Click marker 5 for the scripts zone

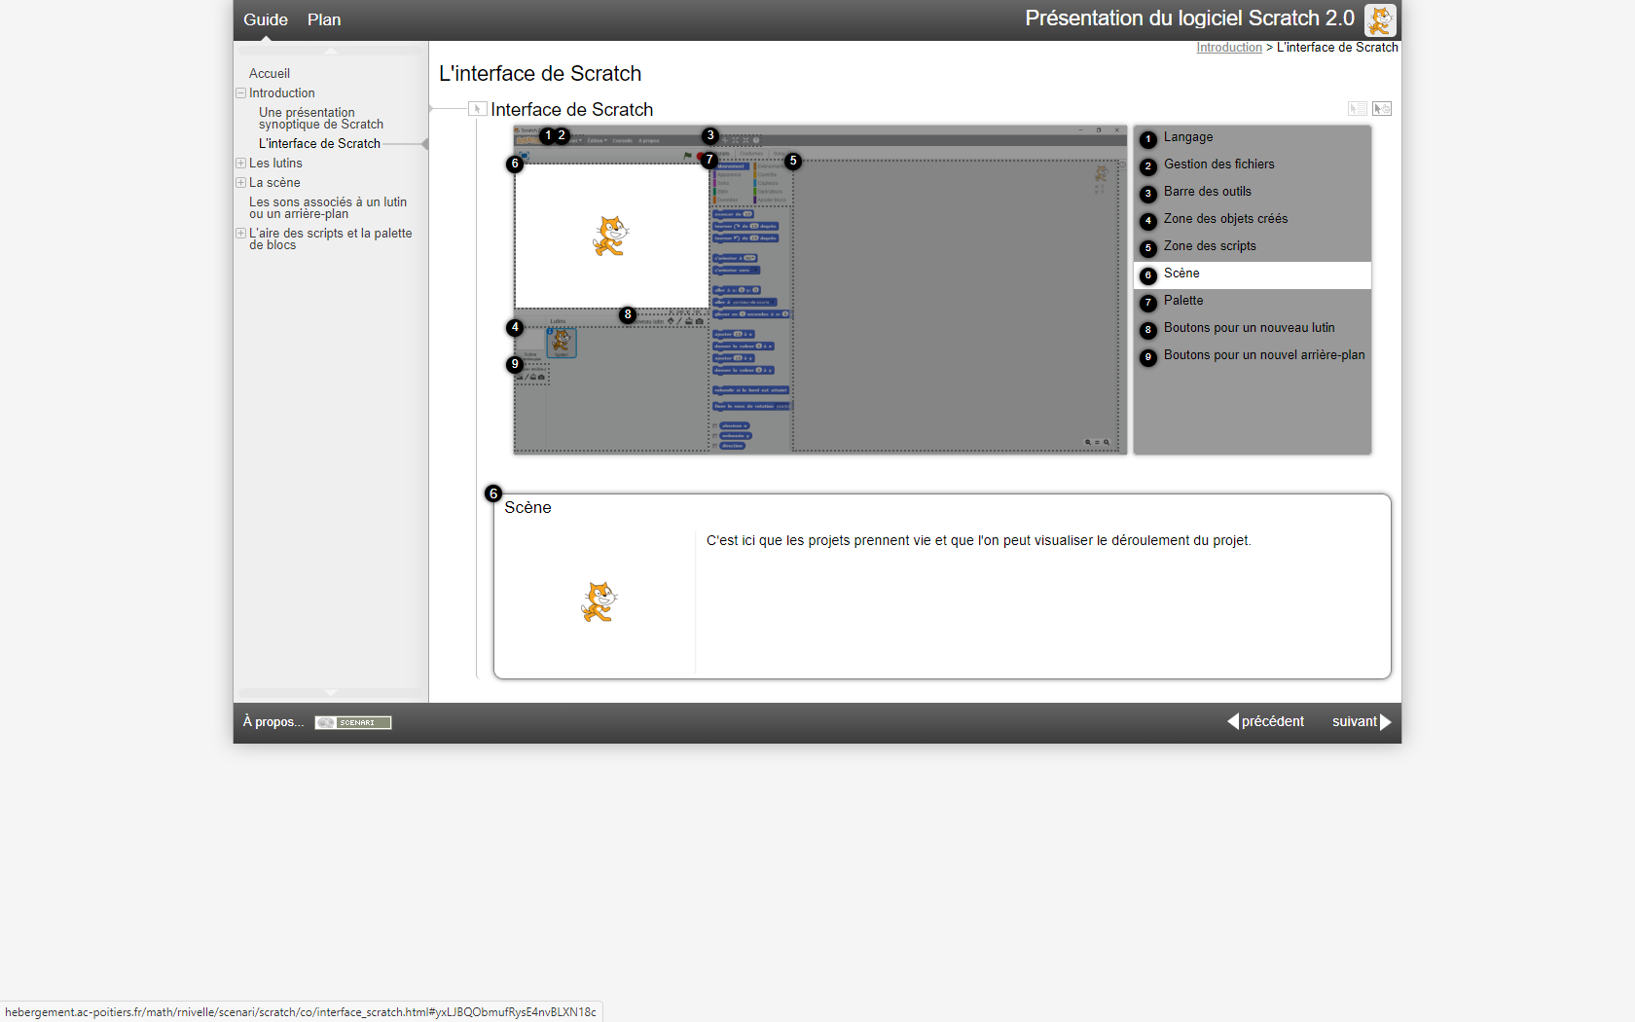793,161
